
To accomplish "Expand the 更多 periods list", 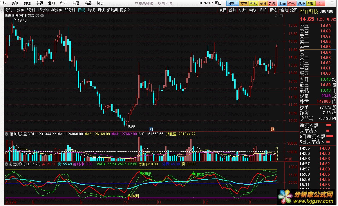I will pos(125,10).
